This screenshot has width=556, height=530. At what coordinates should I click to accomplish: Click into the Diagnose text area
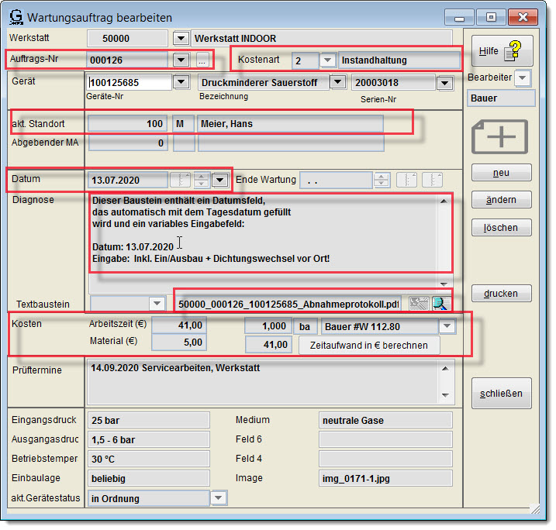pos(264,232)
